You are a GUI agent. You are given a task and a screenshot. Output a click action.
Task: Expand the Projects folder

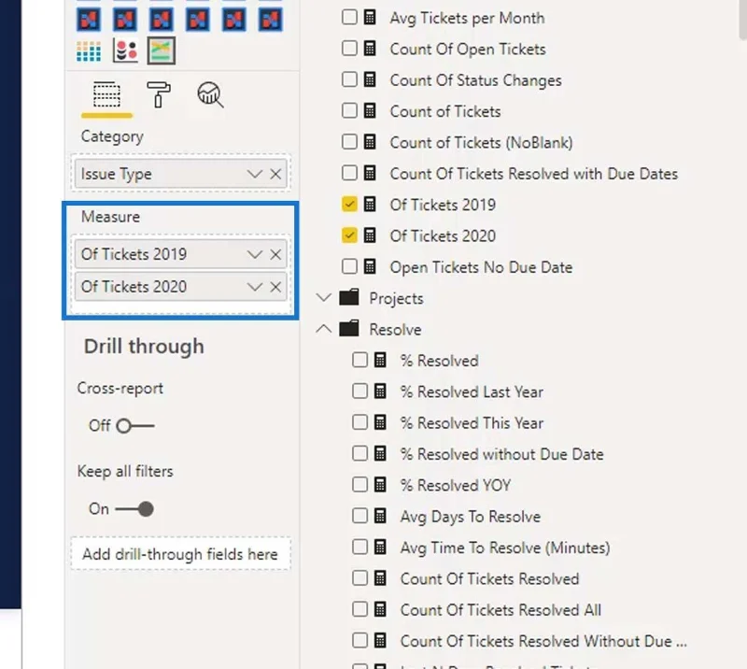point(323,298)
